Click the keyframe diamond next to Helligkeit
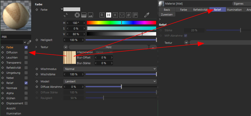This screenshot has height=116, width=251. click(x=37, y=40)
